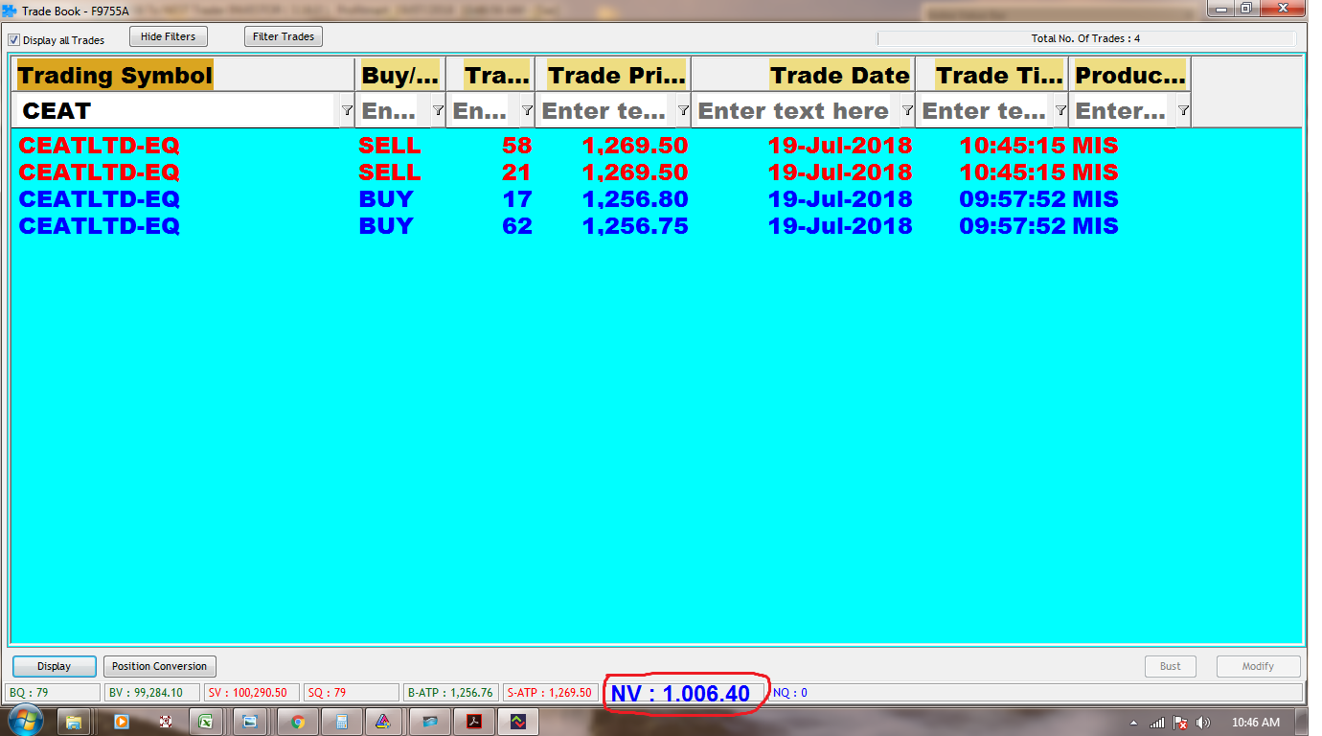Launch Windows Media Player from taskbar
Image resolution: width=1322 pixels, height=736 pixels.
point(122,722)
